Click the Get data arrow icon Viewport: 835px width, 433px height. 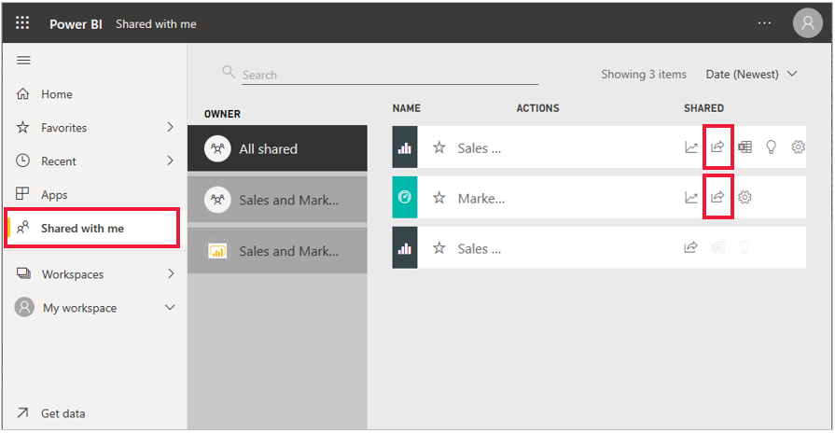pyautogui.click(x=23, y=412)
